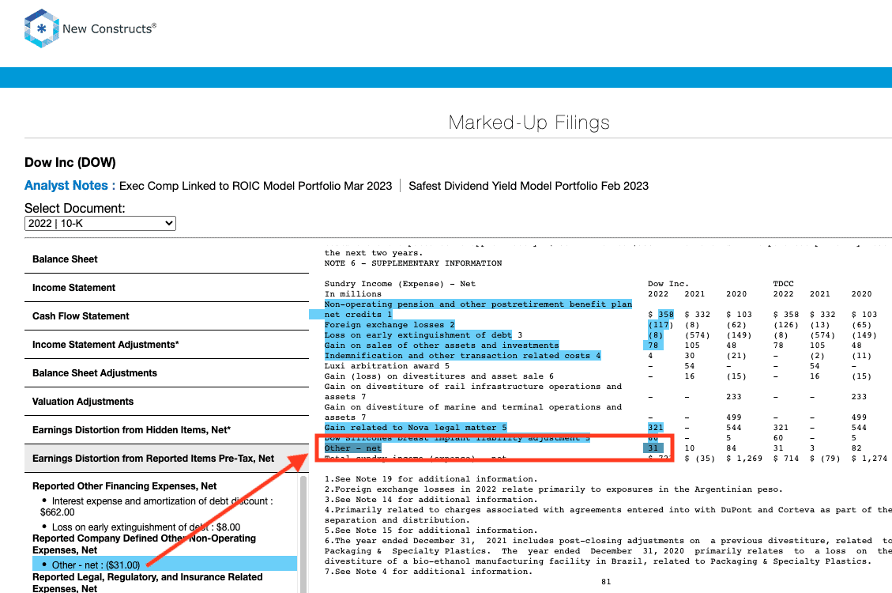This screenshot has width=892, height=593.
Task: Click the adjustments list scrollbar
Action: [303, 534]
